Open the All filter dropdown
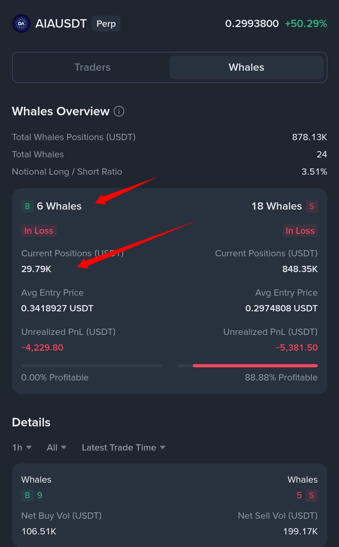The height and width of the screenshot is (547, 339). [x=56, y=447]
